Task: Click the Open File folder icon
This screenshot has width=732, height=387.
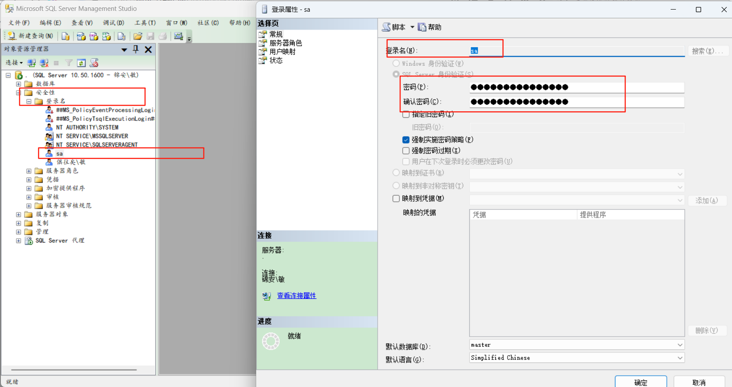Action: (x=138, y=36)
